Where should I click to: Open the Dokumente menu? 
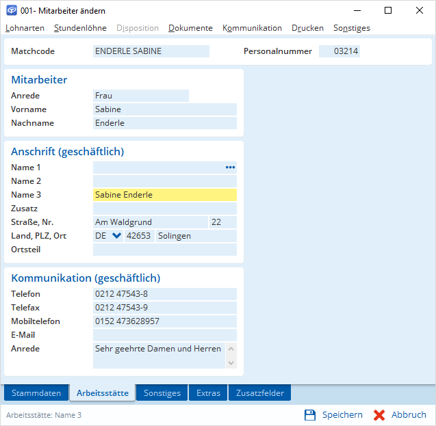[x=190, y=28]
